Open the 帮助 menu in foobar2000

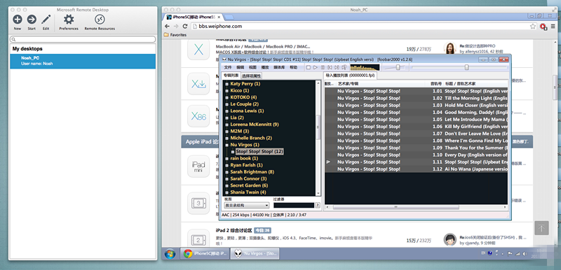point(293,67)
